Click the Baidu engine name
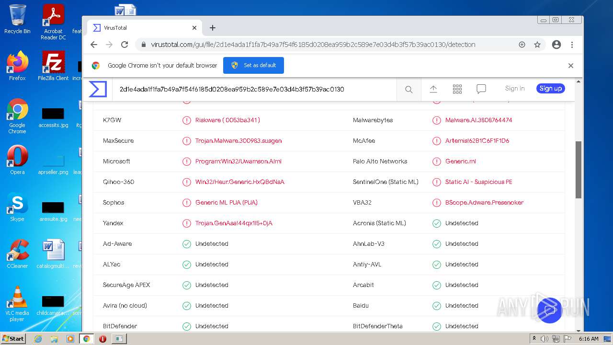613x345 pixels. pyautogui.click(x=361, y=306)
